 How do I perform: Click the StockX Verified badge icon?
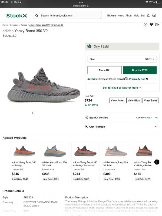click(87, 117)
